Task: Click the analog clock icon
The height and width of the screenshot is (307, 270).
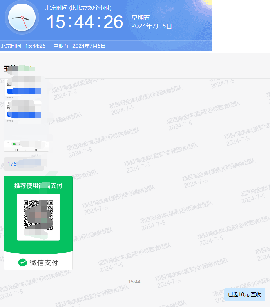Action: [x=22, y=18]
